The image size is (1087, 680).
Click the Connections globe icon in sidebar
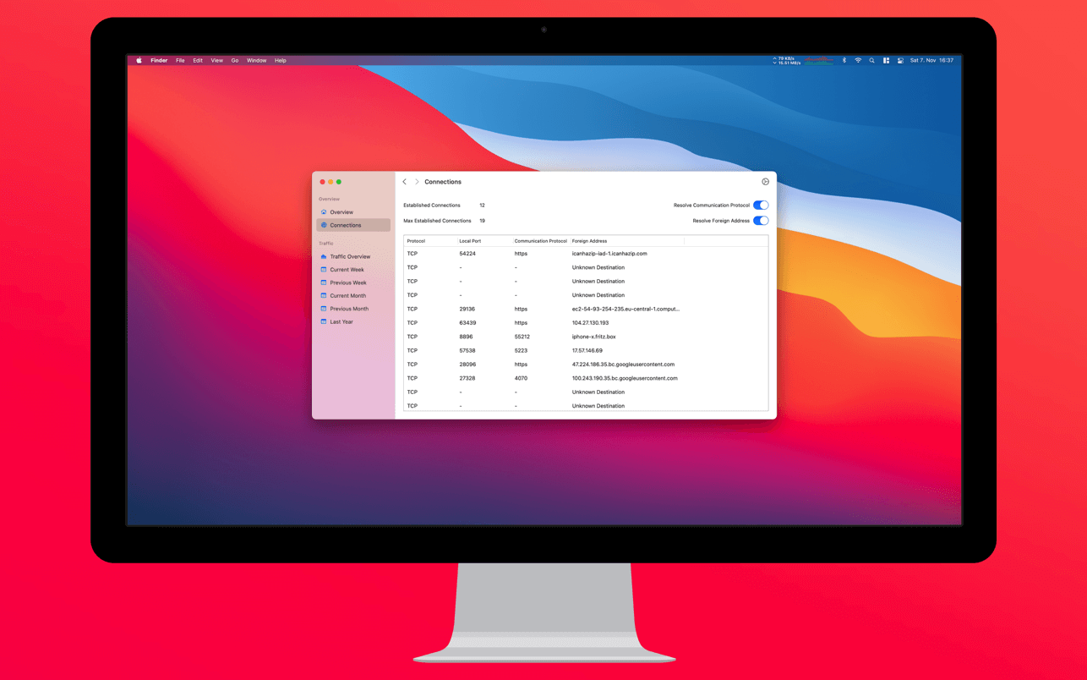click(x=324, y=225)
